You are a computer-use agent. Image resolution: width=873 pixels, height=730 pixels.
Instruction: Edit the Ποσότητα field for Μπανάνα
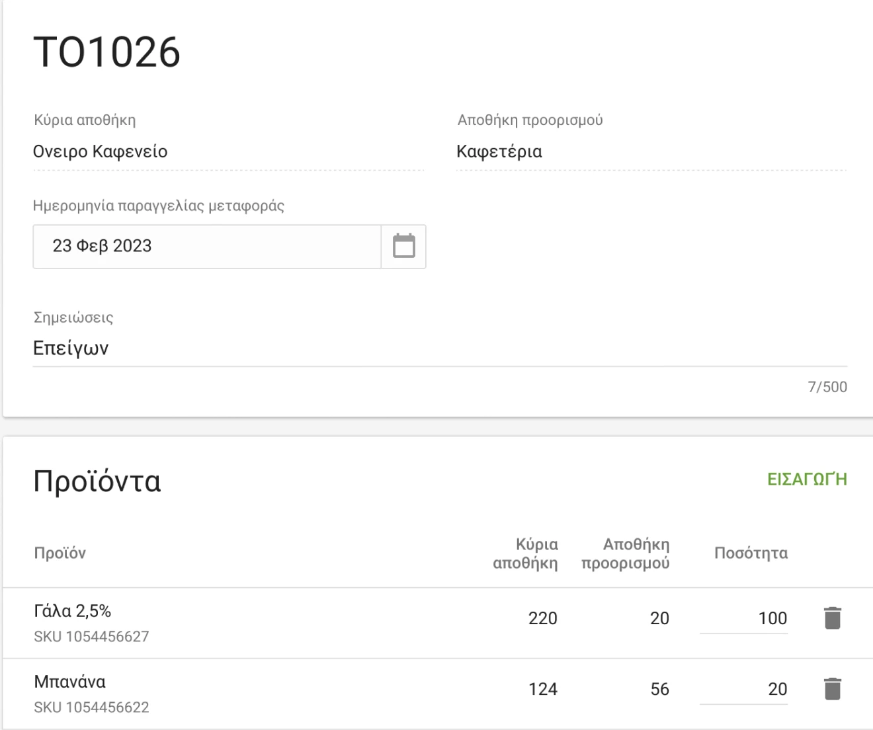pos(744,690)
